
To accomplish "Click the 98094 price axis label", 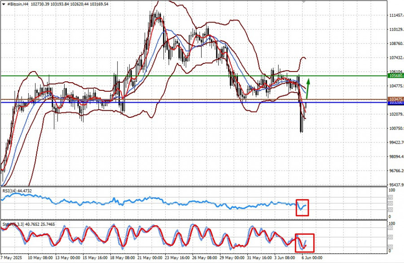I will [x=396, y=156].
